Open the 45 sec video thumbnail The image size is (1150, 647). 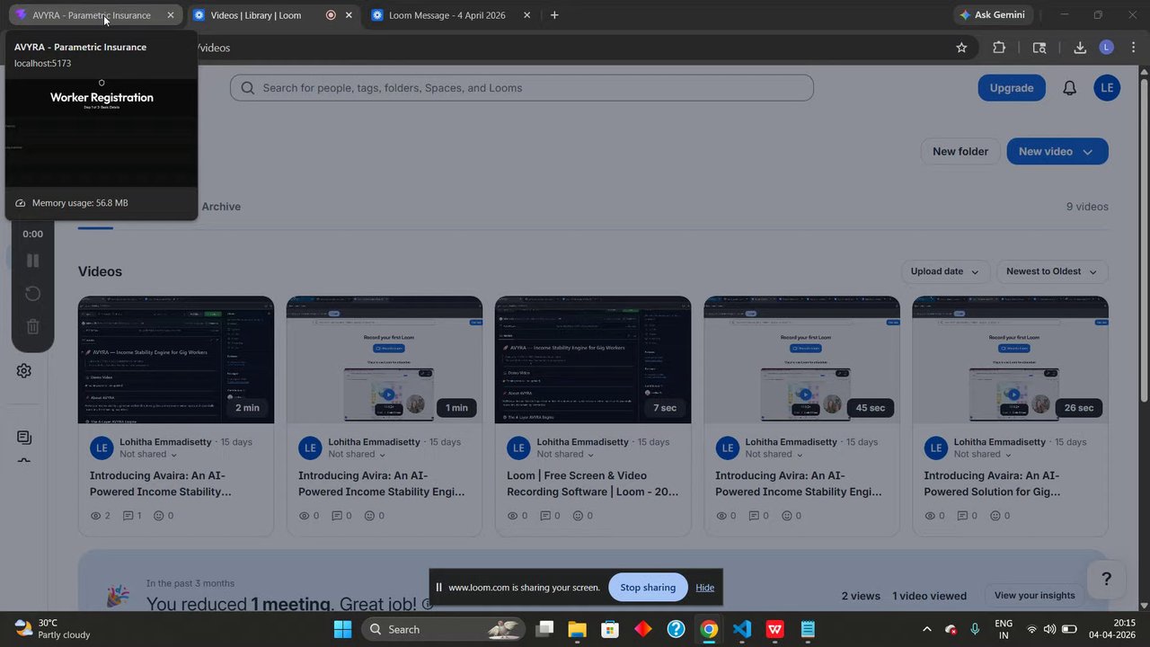click(x=801, y=359)
